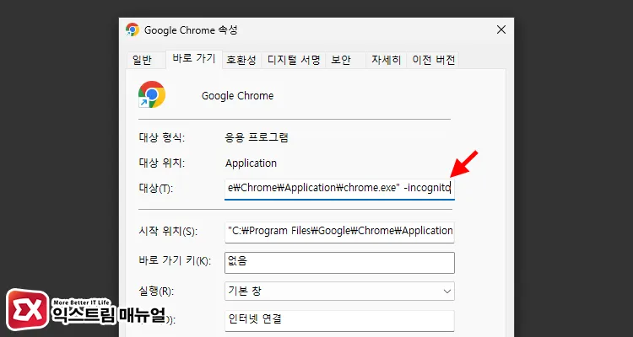Open the 실행(R) 기본 창 dropdown
633x337 pixels.
point(339,291)
